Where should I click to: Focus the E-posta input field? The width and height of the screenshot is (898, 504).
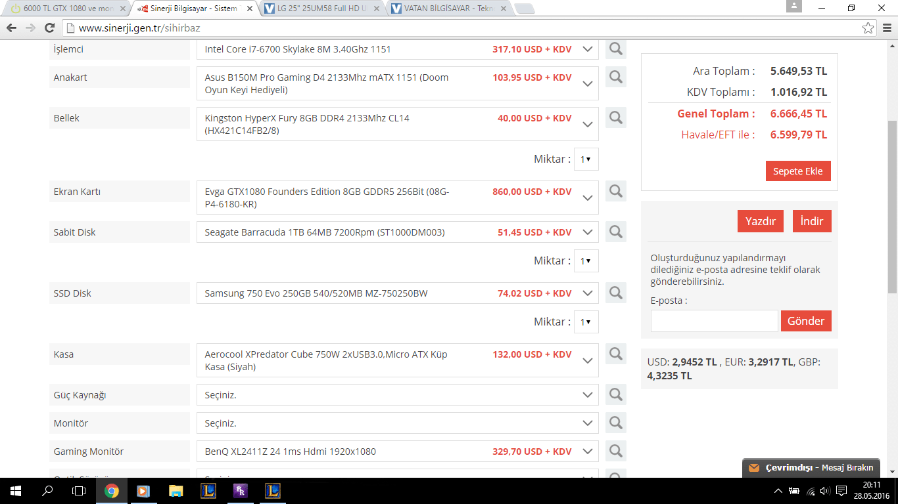point(714,321)
